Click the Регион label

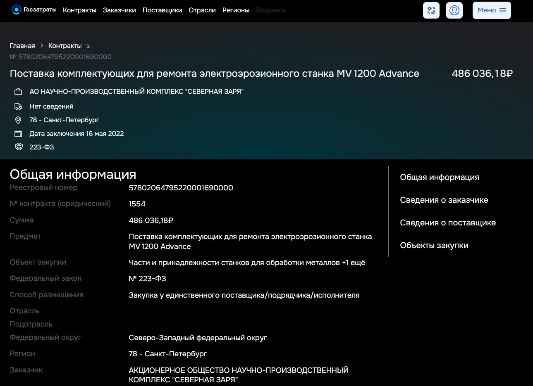point(22,353)
